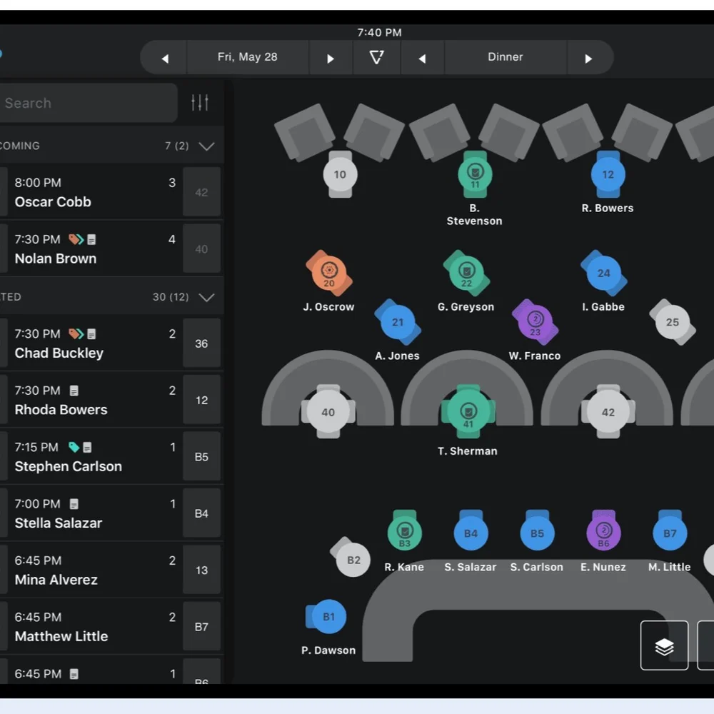The width and height of the screenshot is (714, 714).
Task: Select J. Oscrow's orange marker on table 20
Action: click(x=328, y=273)
